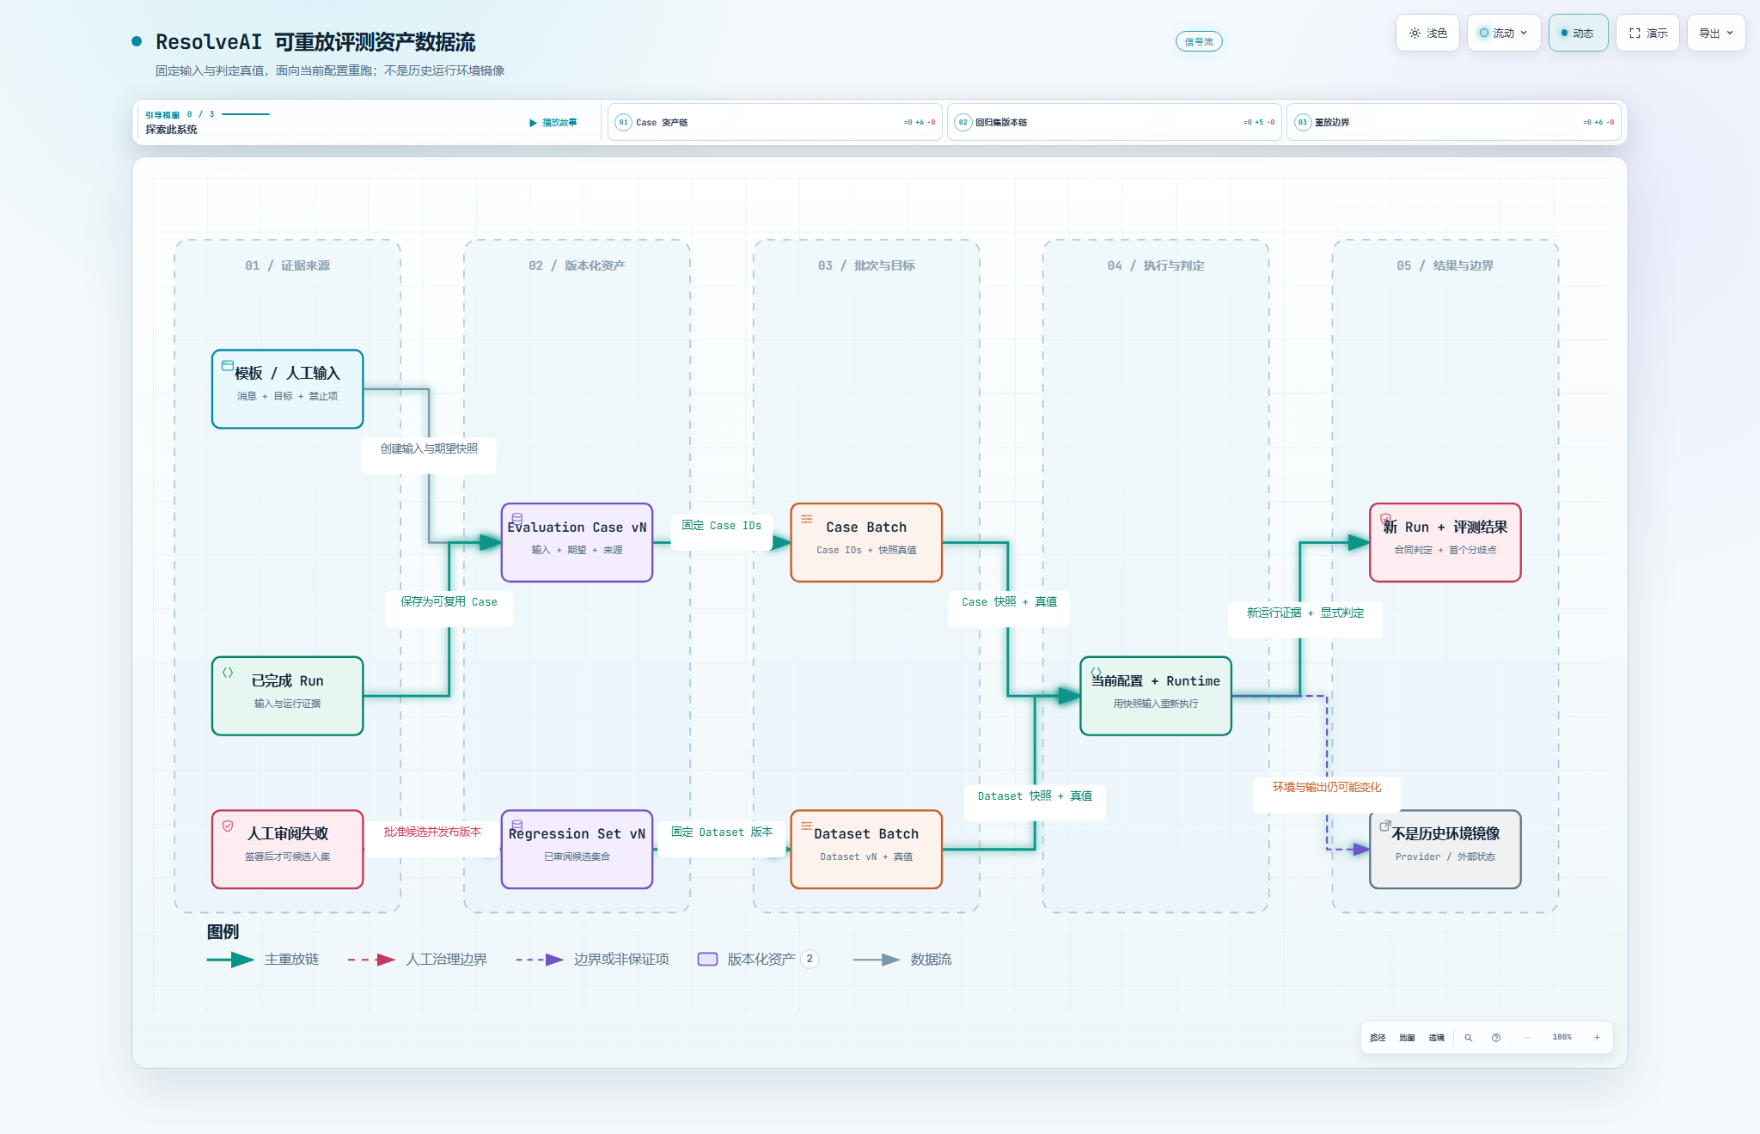Select the Regression Set vN node
The width and height of the screenshot is (1760, 1134).
(577, 850)
